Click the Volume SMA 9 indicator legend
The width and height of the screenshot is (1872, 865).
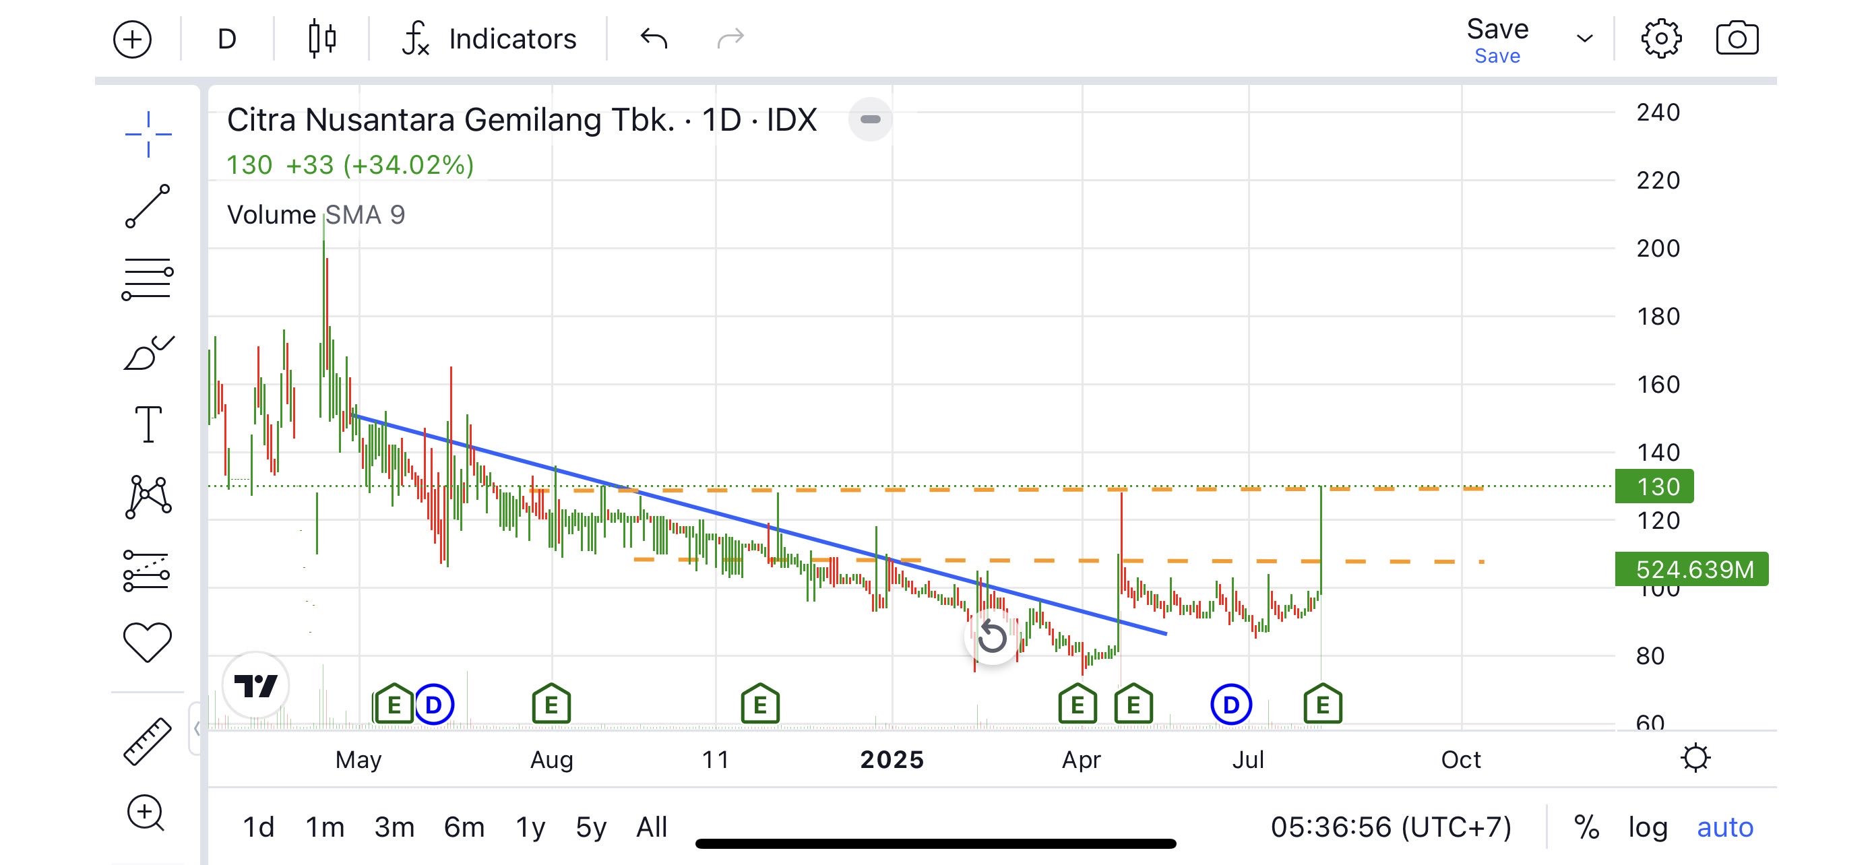click(316, 215)
